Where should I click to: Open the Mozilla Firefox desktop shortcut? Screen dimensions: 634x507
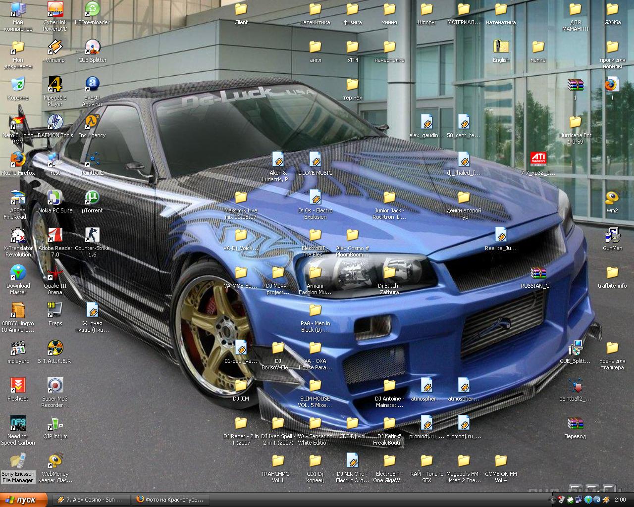(18, 164)
